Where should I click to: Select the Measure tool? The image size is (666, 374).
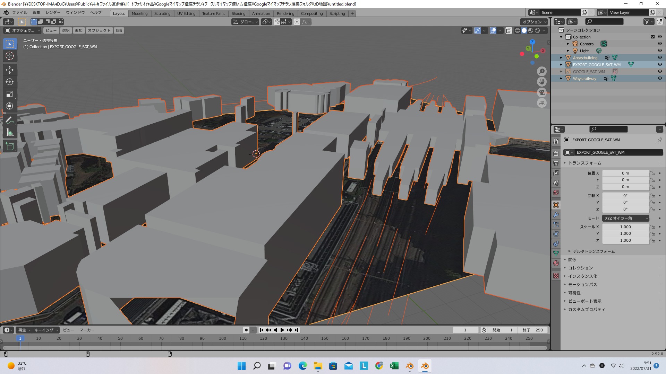(10, 132)
